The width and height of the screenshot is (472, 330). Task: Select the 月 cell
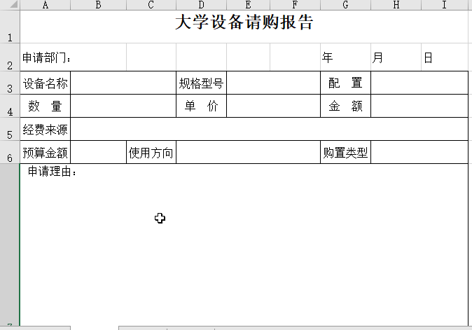pos(395,58)
